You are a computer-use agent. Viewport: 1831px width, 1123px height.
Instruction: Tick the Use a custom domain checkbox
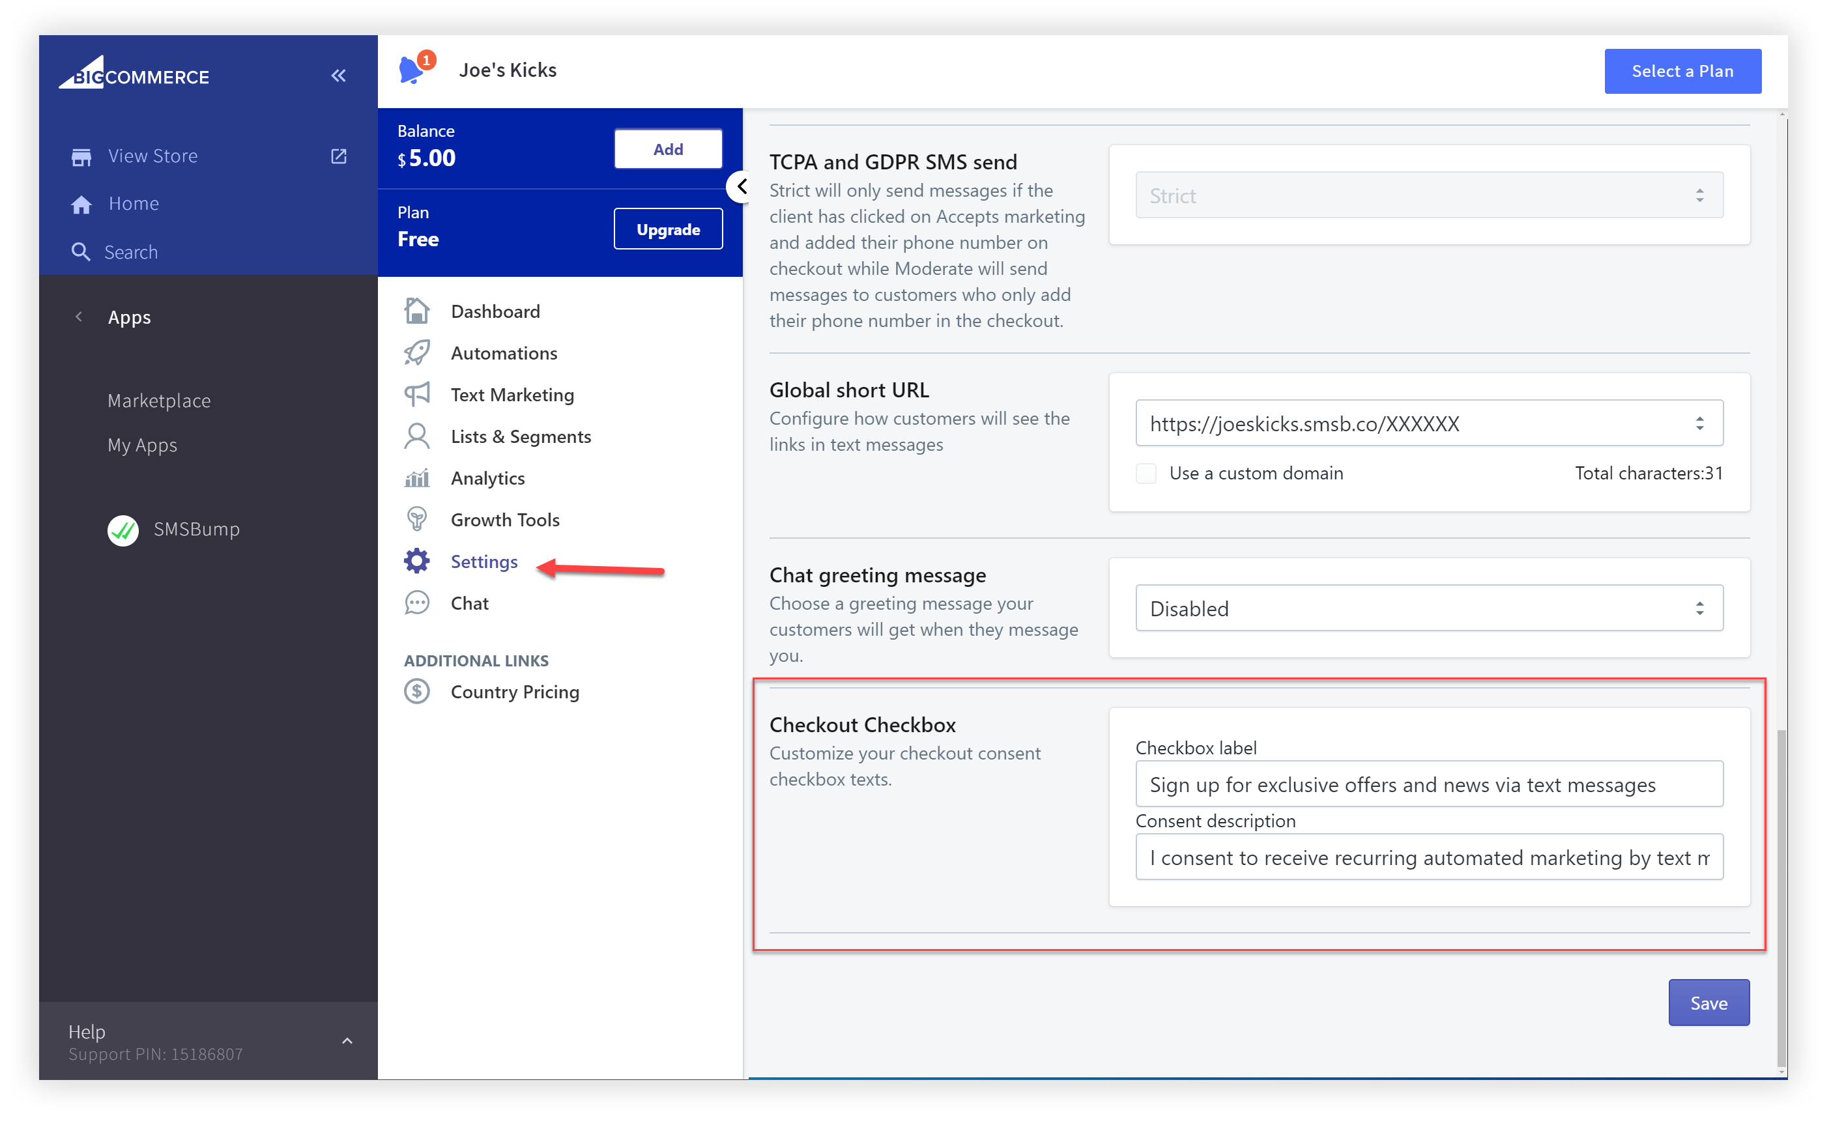point(1146,473)
